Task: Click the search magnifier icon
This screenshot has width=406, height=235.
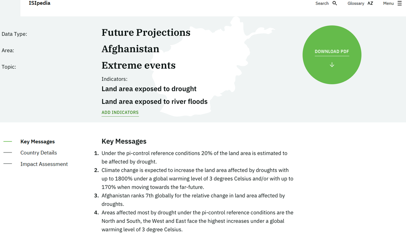Action: coord(334,3)
